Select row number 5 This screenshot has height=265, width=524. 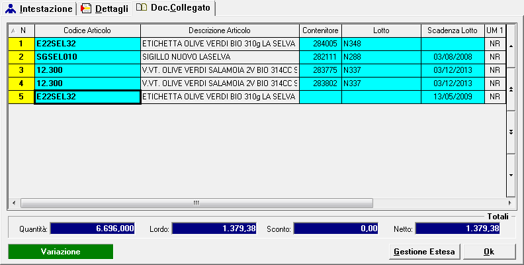21,97
